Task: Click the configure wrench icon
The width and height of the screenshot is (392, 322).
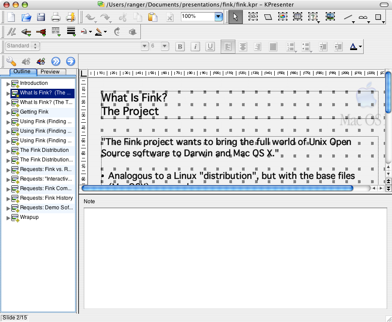Action: (x=11, y=61)
